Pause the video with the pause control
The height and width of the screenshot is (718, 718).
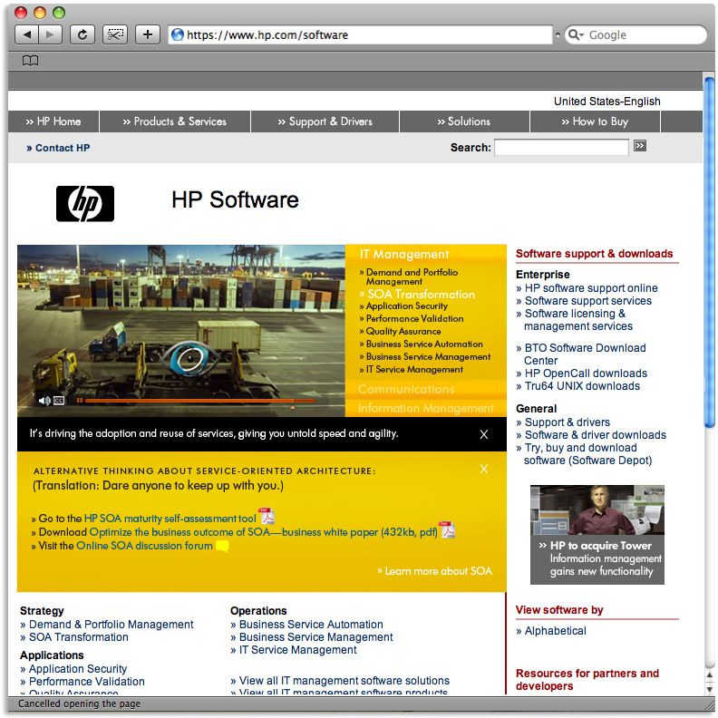80,401
